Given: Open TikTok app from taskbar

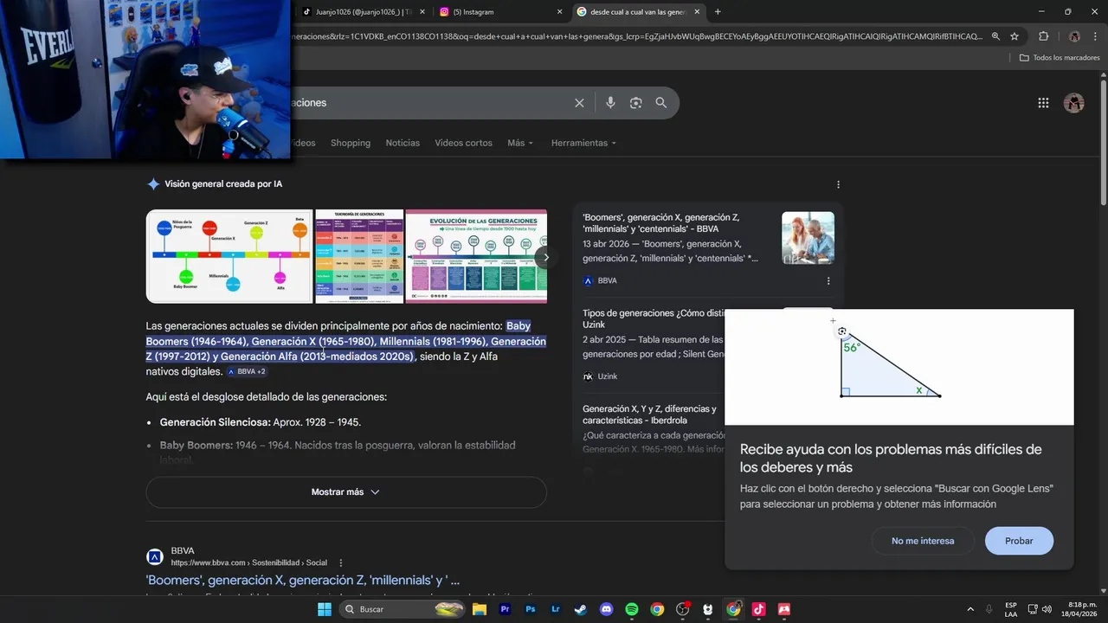Looking at the screenshot, I should (x=759, y=609).
